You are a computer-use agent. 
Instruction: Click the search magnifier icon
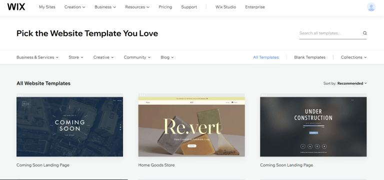click(364, 33)
